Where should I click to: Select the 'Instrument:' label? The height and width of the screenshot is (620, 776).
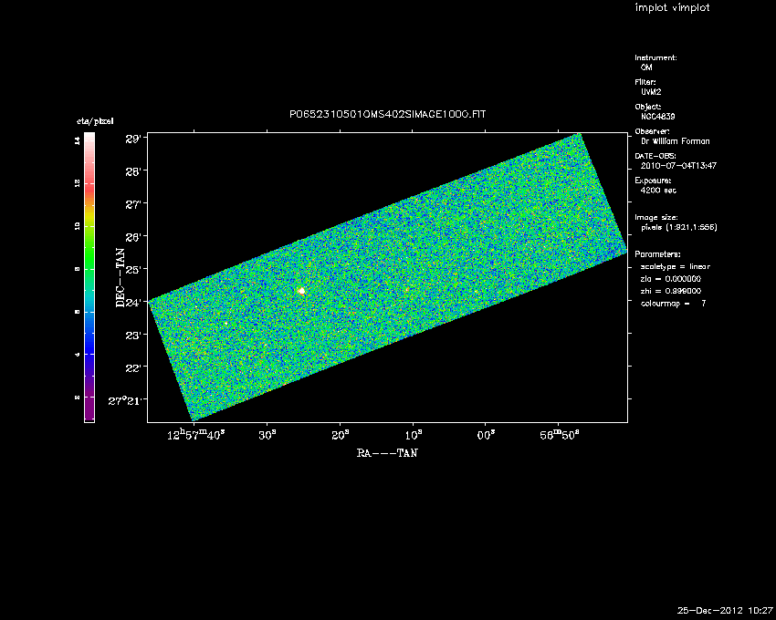pyautogui.click(x=655, y=57)
